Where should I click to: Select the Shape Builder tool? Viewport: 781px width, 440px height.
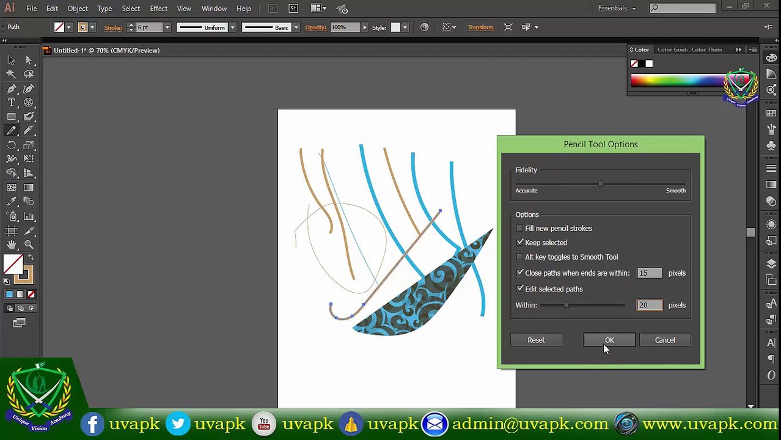coord(12,174)
